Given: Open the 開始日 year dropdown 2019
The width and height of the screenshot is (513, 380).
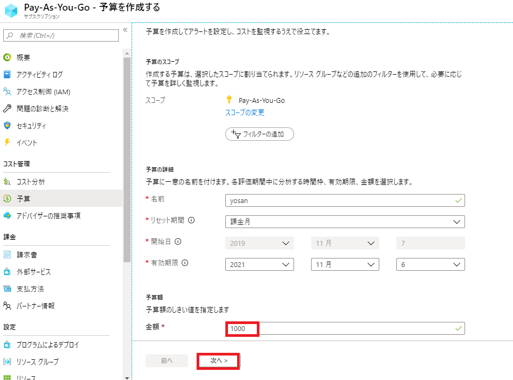Looking at the screenshot, I should (x=259, y=243).
